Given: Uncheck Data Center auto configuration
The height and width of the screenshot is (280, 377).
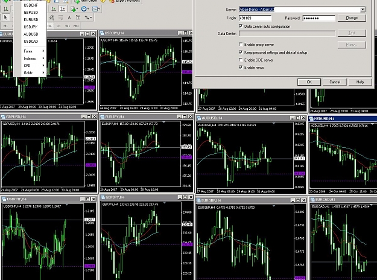Looking at the screenshot, I should tap(241, 26).
